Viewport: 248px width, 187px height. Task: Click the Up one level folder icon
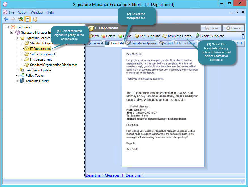coord(21,19)
